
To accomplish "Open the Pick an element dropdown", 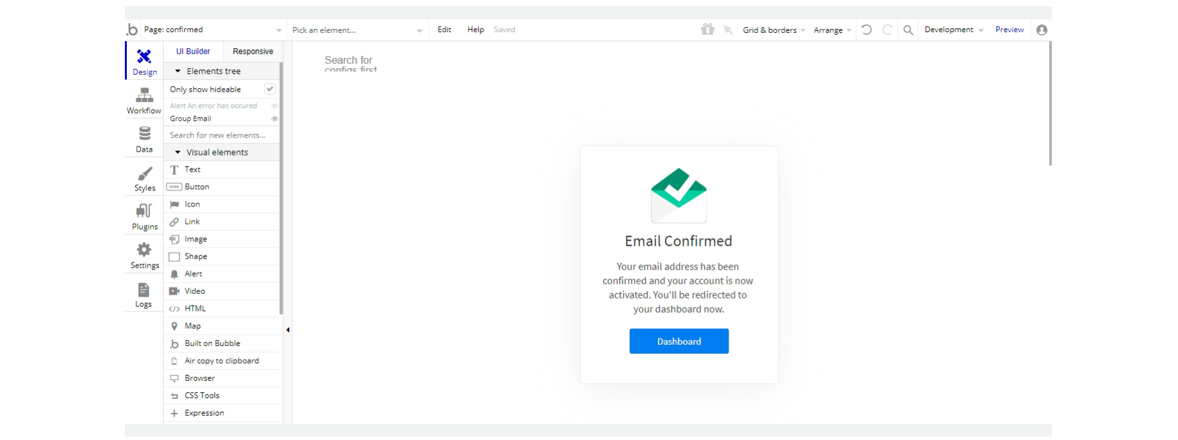I will pyautogui.click(x=357, y=30).
